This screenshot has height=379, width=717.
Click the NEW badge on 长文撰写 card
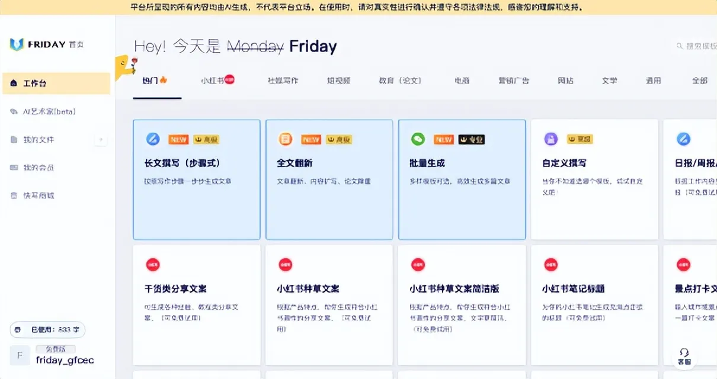click(x=178, y=140)
